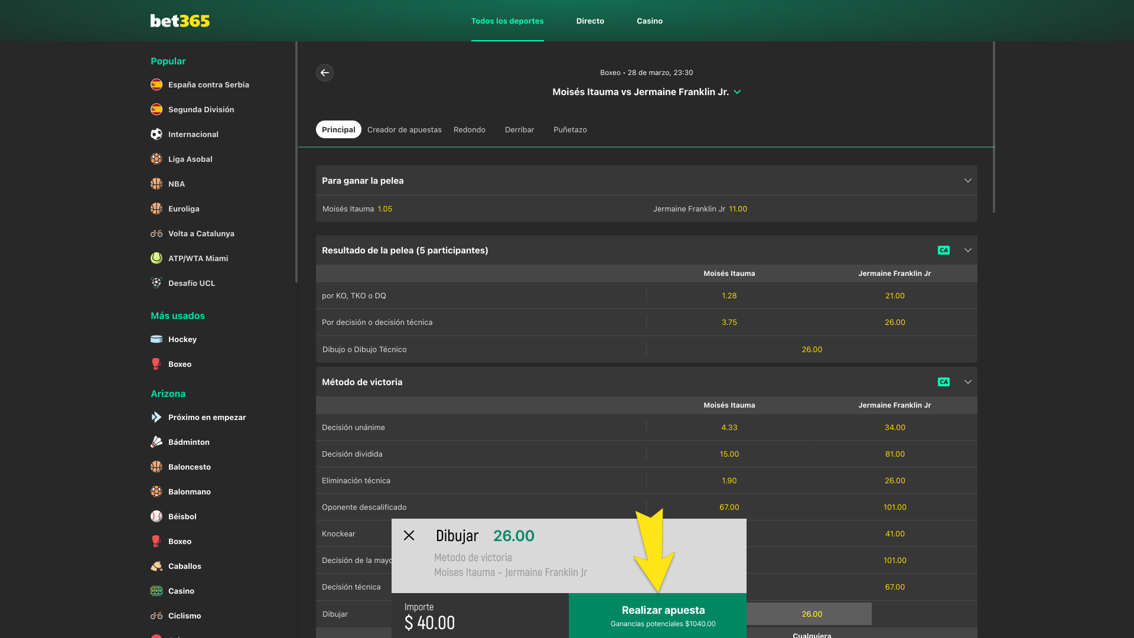Image resolution: width=1134 pixels, height=638 pixels.
Task: Open España contra Serbia link
Action: pyautogui.click(x=208, y=84)
